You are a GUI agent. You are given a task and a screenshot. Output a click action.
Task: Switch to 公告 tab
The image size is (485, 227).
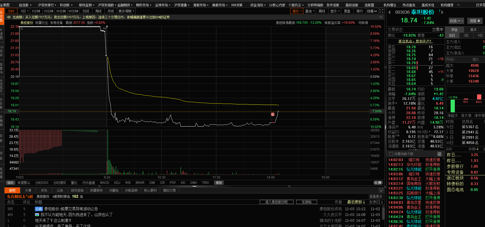[60, 190]
